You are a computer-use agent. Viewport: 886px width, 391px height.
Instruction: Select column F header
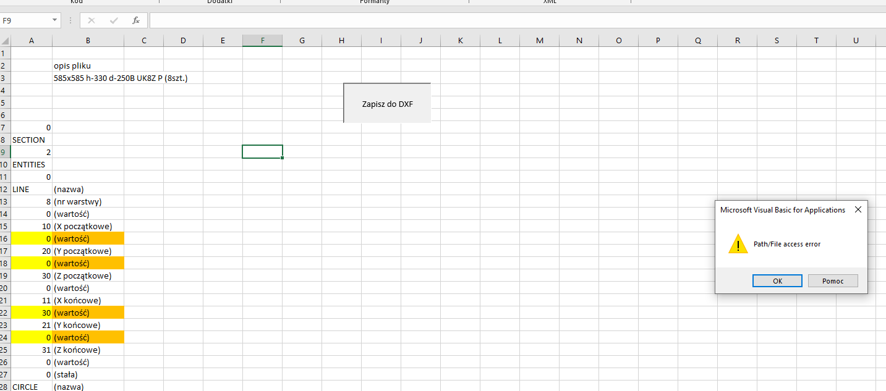263,41
